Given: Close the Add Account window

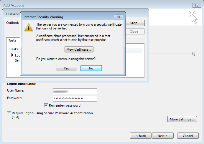Looking at the screenshot, I should click(x=196, y=5).
